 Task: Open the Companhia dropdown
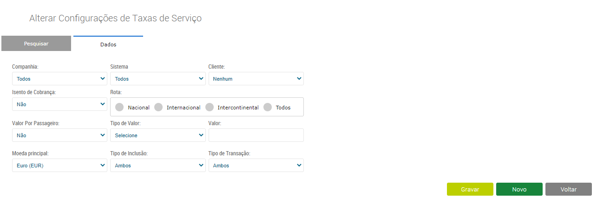59,79
